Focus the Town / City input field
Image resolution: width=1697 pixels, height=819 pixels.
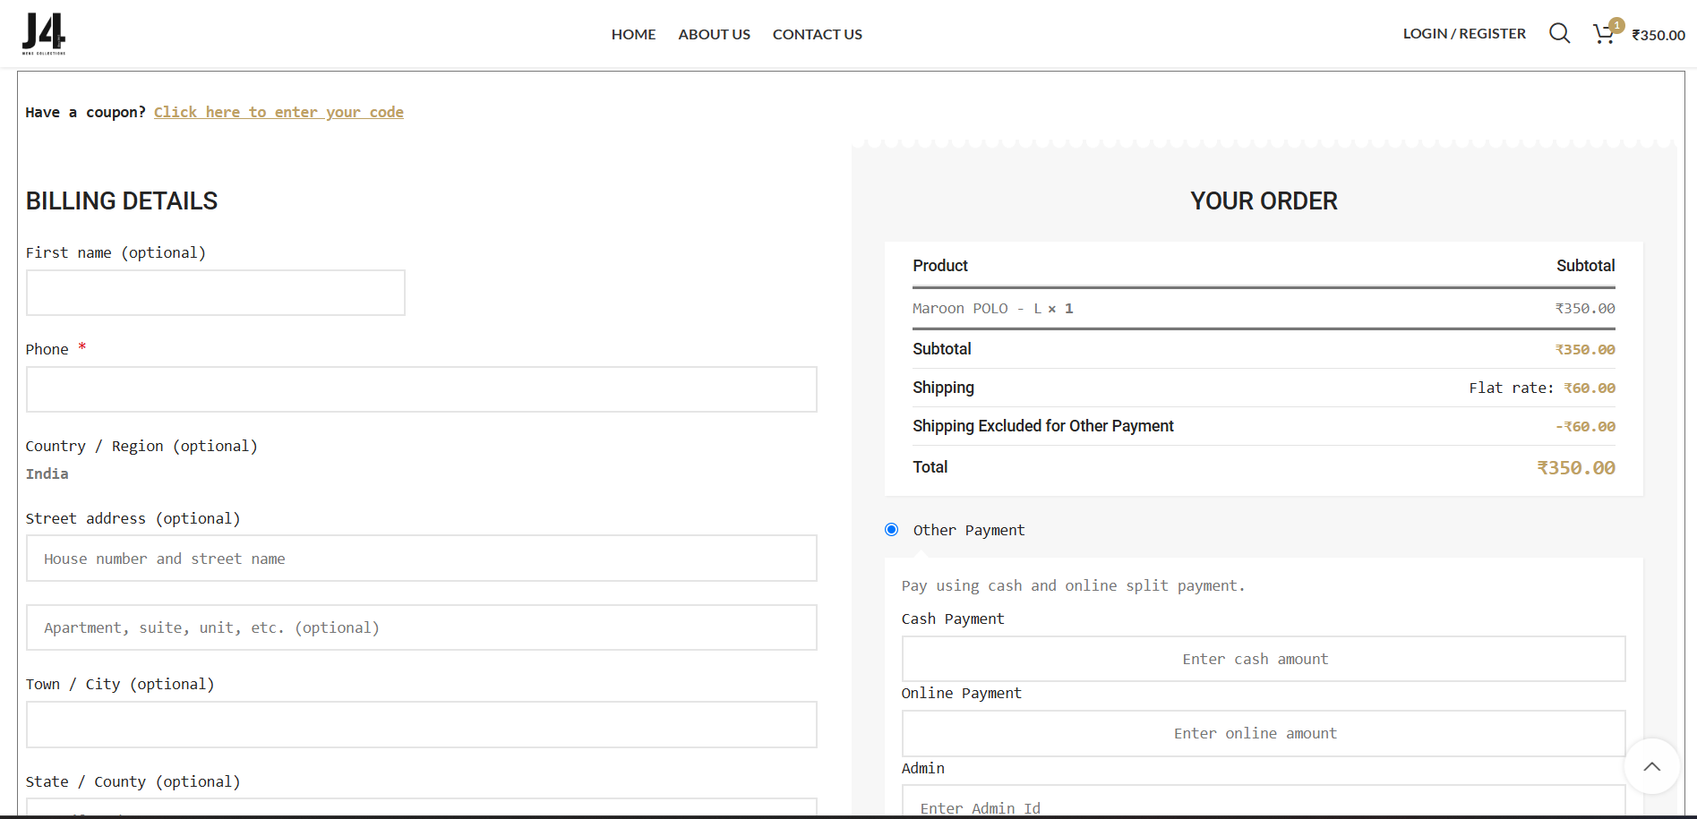[421, 725]
